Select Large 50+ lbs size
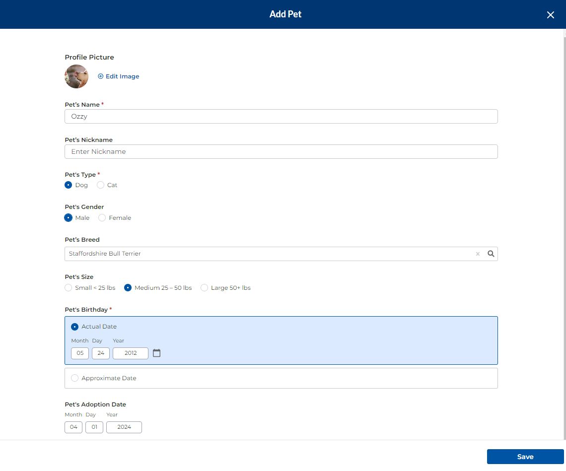 click(205, 288)
